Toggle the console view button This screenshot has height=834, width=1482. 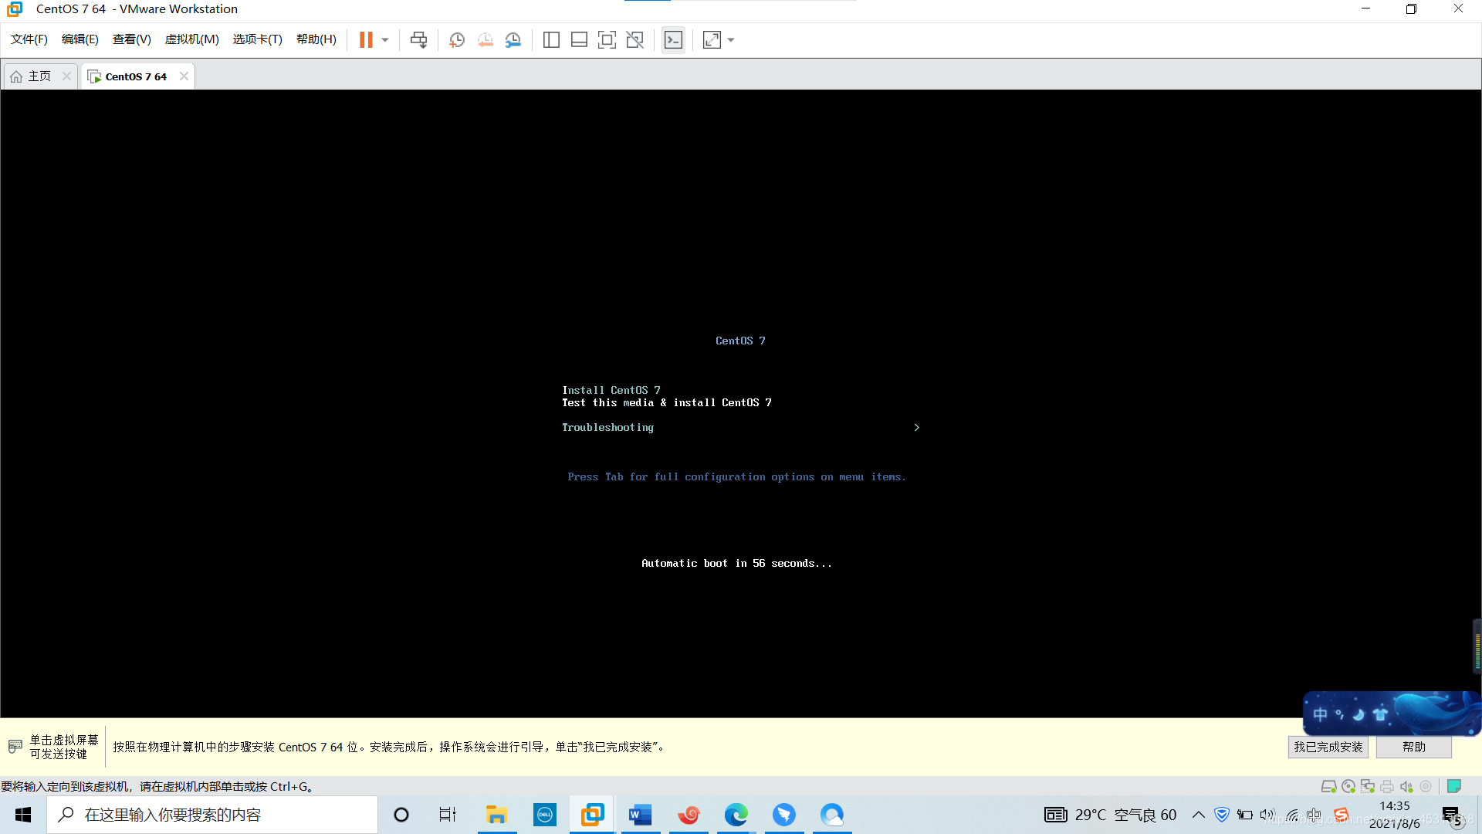(x=673, y=40)
